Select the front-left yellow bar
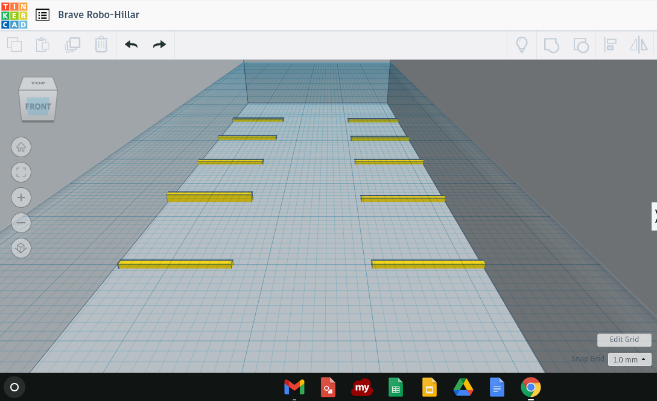Image resolution: width=657 pixels, height=401 pixels. tap(175, 264)
